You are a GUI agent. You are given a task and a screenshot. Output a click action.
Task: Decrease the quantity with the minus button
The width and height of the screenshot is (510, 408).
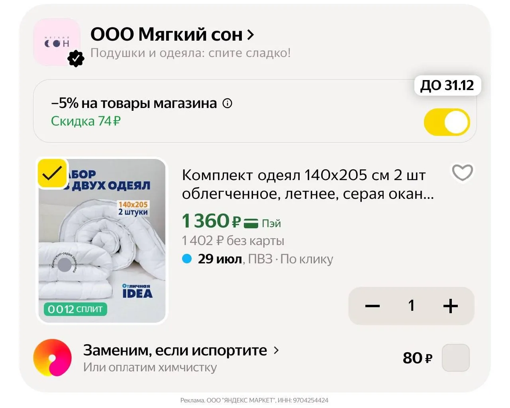click(x=373, y=306)
